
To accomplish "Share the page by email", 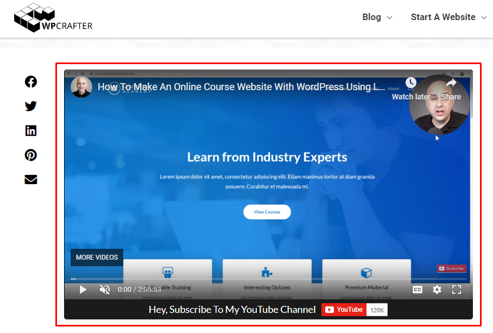I will pos(31,180).
